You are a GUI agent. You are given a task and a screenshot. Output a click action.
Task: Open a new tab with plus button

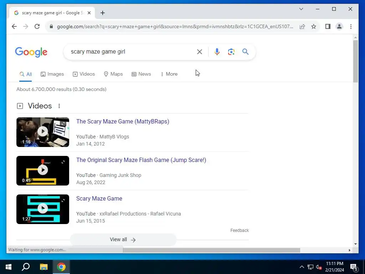coord(103,13)
